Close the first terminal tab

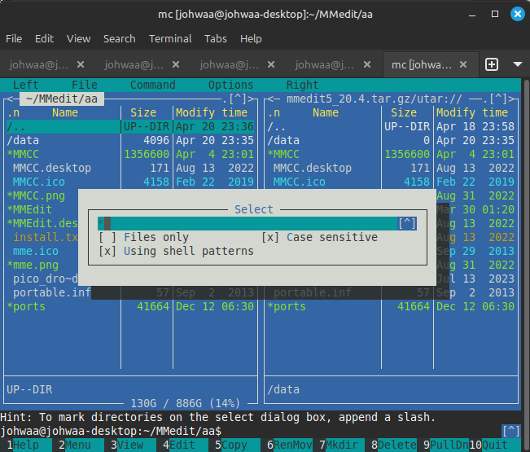pos(80,64)
